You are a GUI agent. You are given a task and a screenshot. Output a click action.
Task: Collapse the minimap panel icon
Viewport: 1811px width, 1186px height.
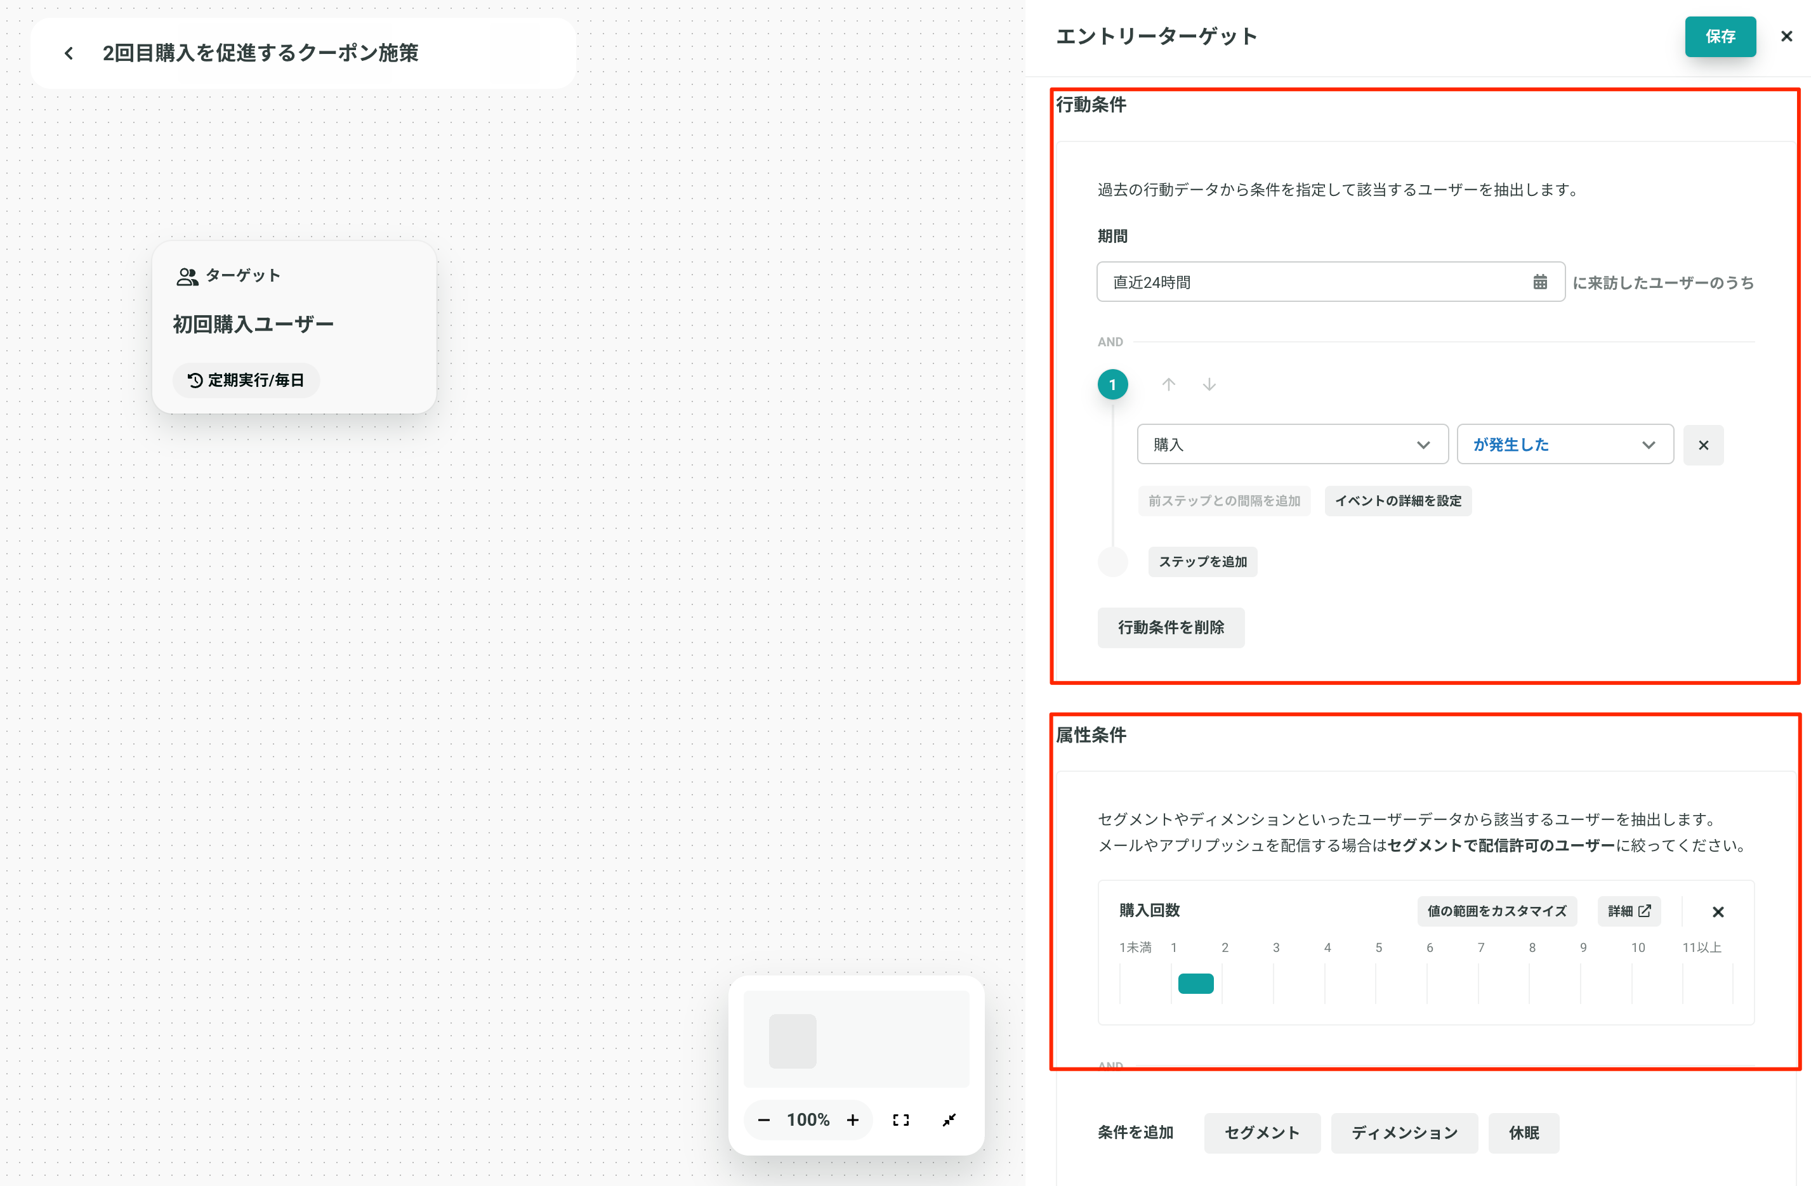949,1121
